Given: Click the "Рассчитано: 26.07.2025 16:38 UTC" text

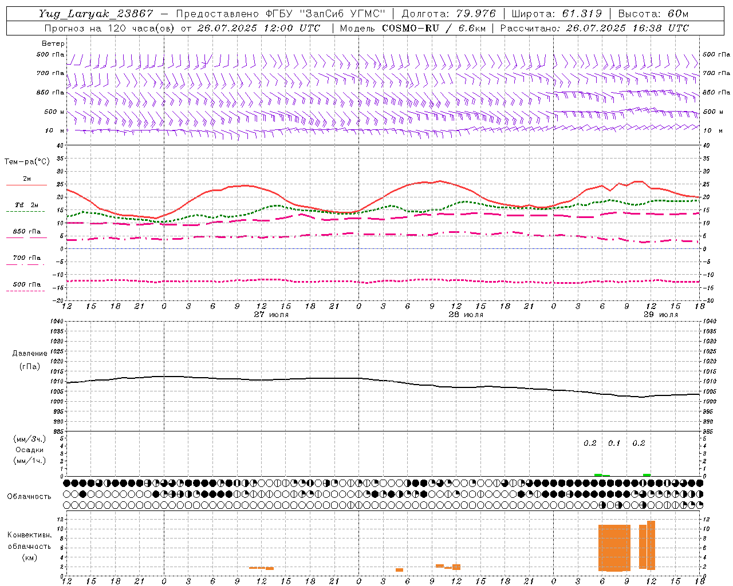Looking at the screenshot, I should point(594,28).
